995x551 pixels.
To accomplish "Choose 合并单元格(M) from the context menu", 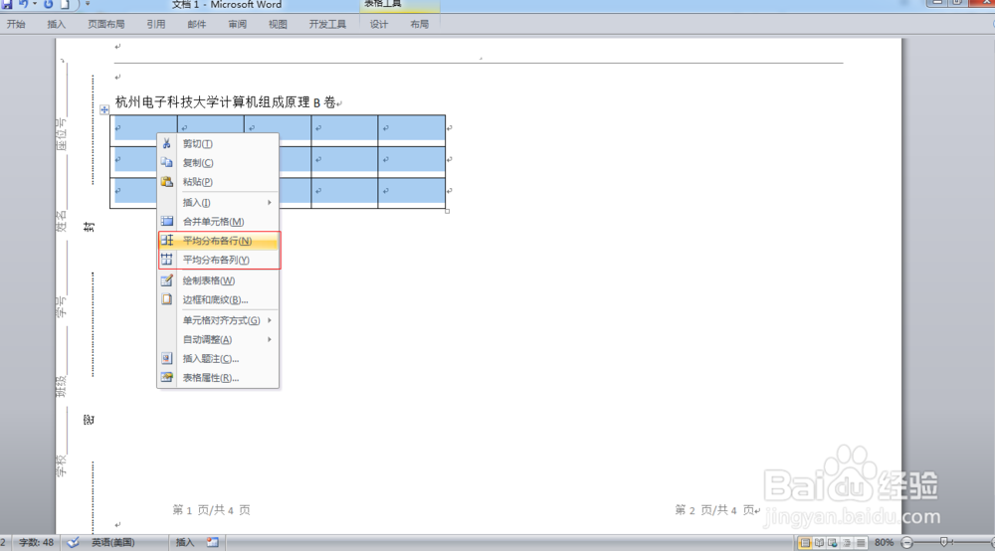I will tap(218, 221).
